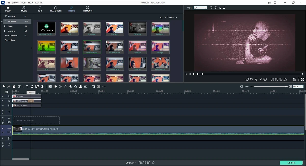Adjust the Angle value stepper
The image size is (306, 166).
(206, 8)
